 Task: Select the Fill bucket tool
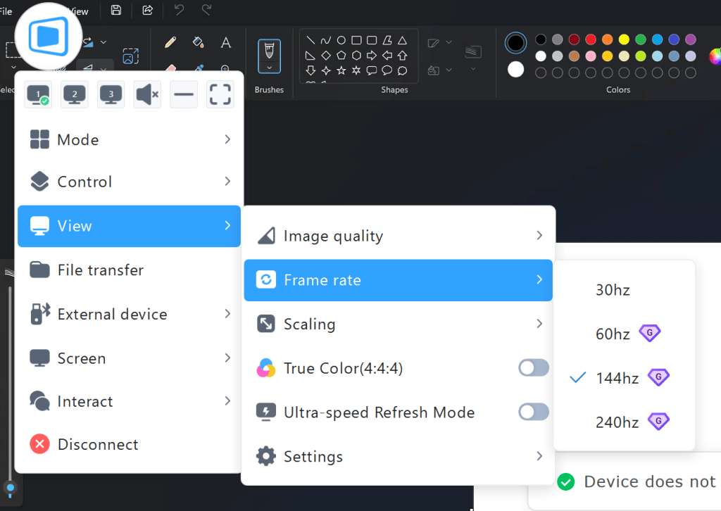198,43
